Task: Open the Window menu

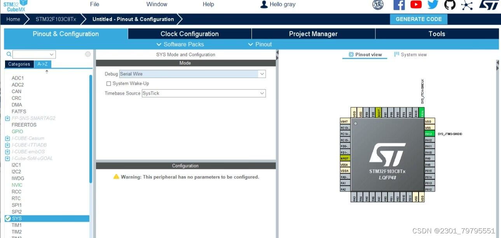Action: coord(157,4)
